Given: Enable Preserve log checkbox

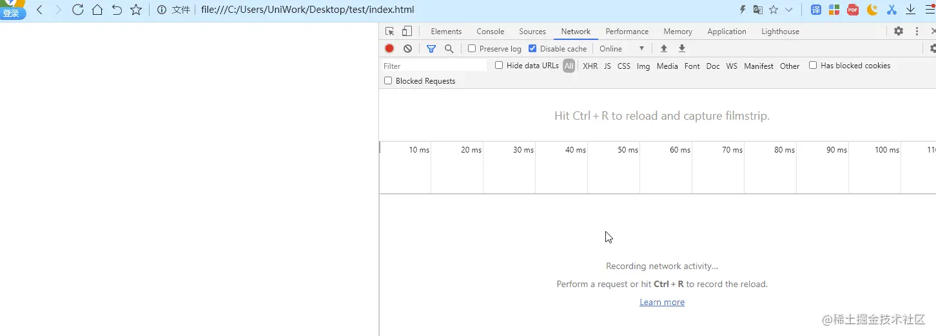Looking at the screenshot, I should pyautogui.click(x=472, y=48).
